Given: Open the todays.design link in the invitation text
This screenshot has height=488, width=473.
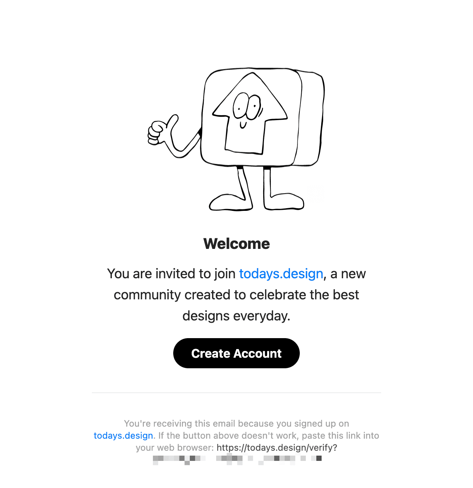Looking at the screenshot, I should click(281, 274).
